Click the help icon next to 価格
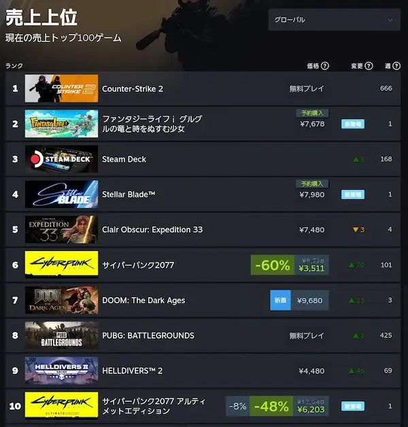This screenshot has width=408, height=427. click(324, 66)
